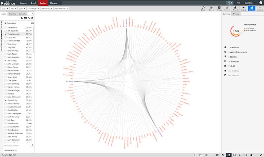Click the Radiance logo
264x157 pixels.
(x=8, y=3)
